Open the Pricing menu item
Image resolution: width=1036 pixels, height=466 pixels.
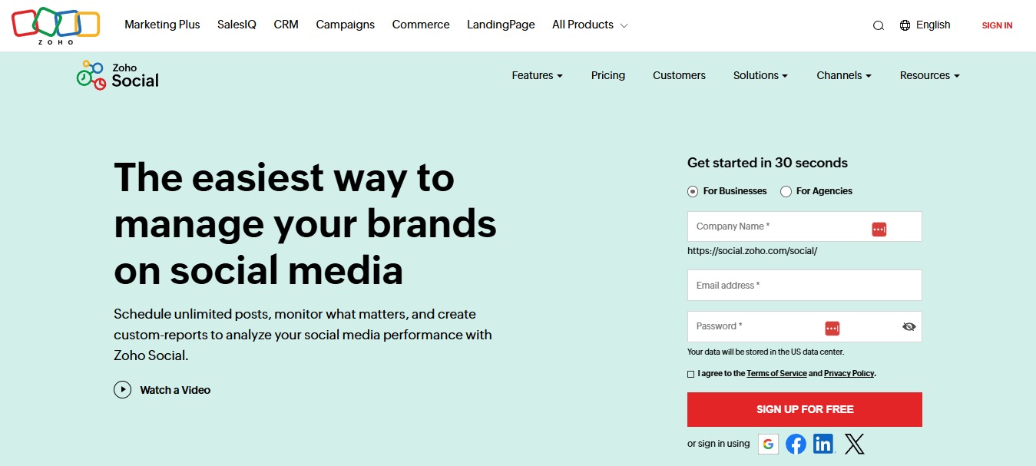608,75
